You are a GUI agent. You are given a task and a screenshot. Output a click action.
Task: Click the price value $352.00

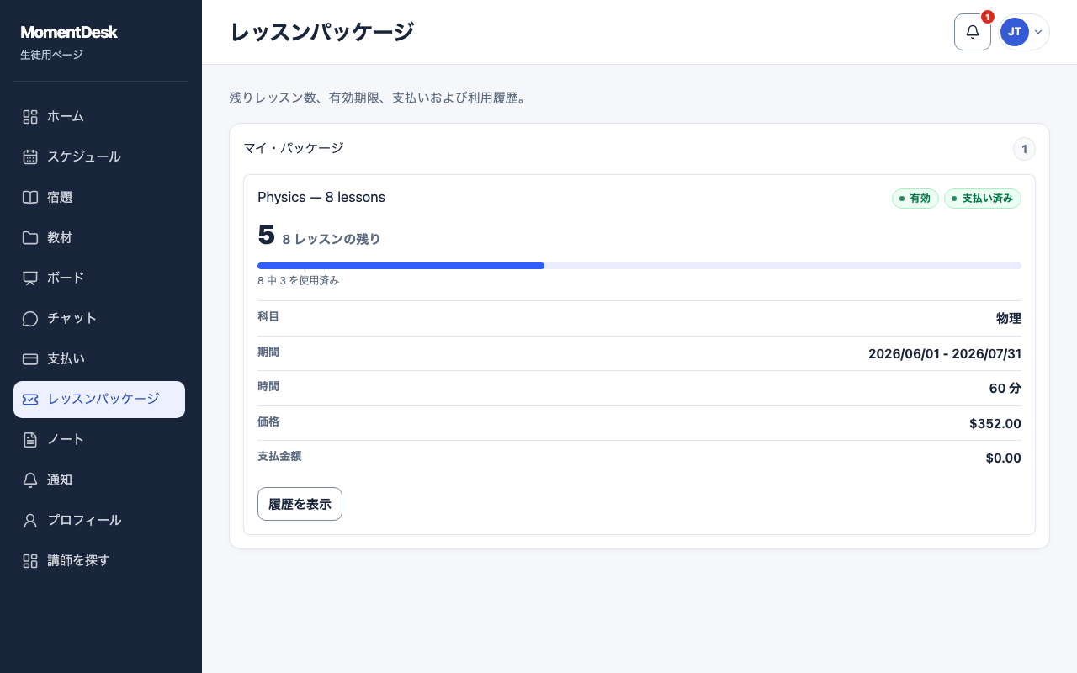coord(995,424)
